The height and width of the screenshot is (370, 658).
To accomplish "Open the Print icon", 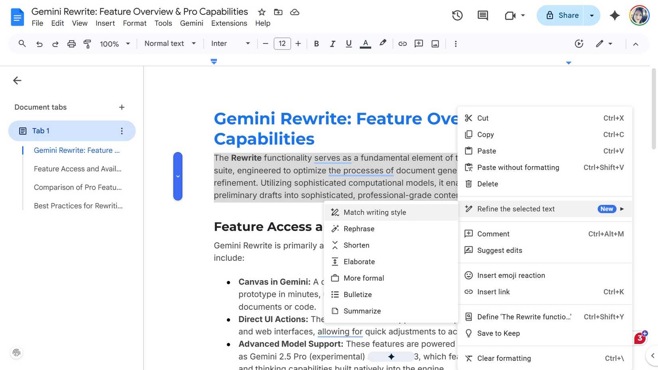I will [x=71, y=44].
